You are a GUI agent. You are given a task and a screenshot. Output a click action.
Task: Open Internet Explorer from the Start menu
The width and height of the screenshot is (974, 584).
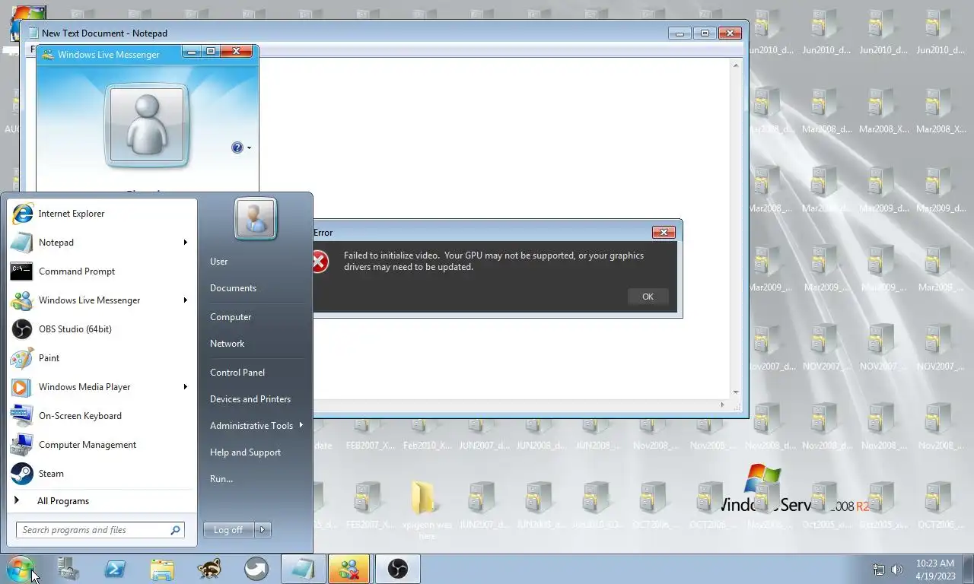click(x=102, y=214)
